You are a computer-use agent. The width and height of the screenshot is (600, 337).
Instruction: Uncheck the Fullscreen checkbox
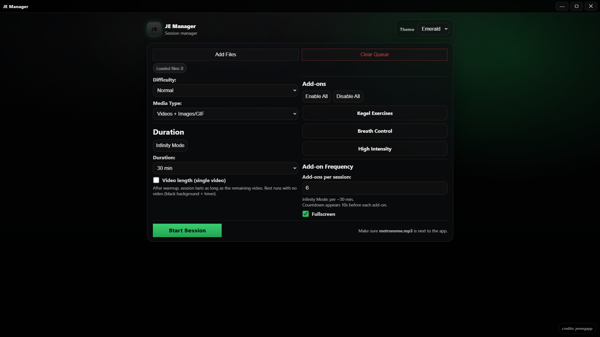pyautogui.click(x=306, y=214)
